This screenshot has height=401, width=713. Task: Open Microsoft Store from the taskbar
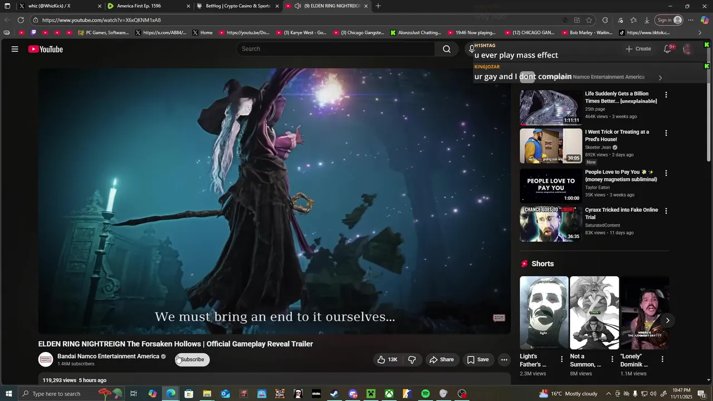pyautogui.click(x=189, y=394)
